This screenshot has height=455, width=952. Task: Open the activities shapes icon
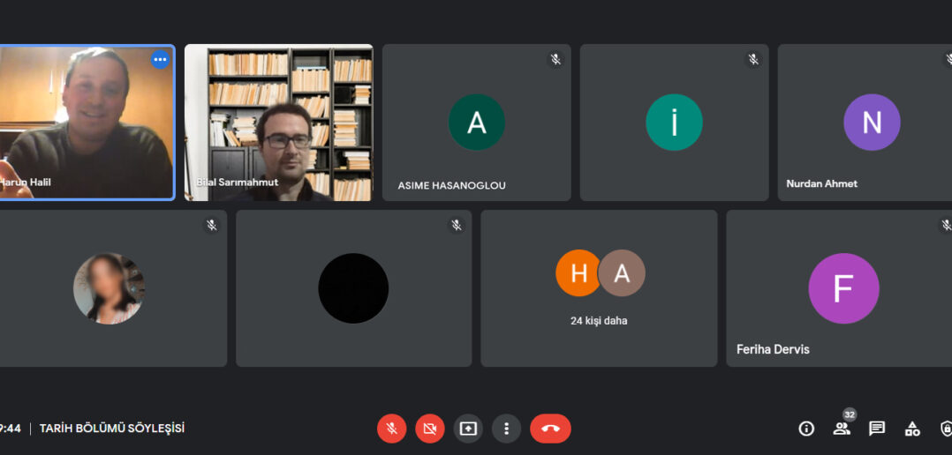coord(912,429)
